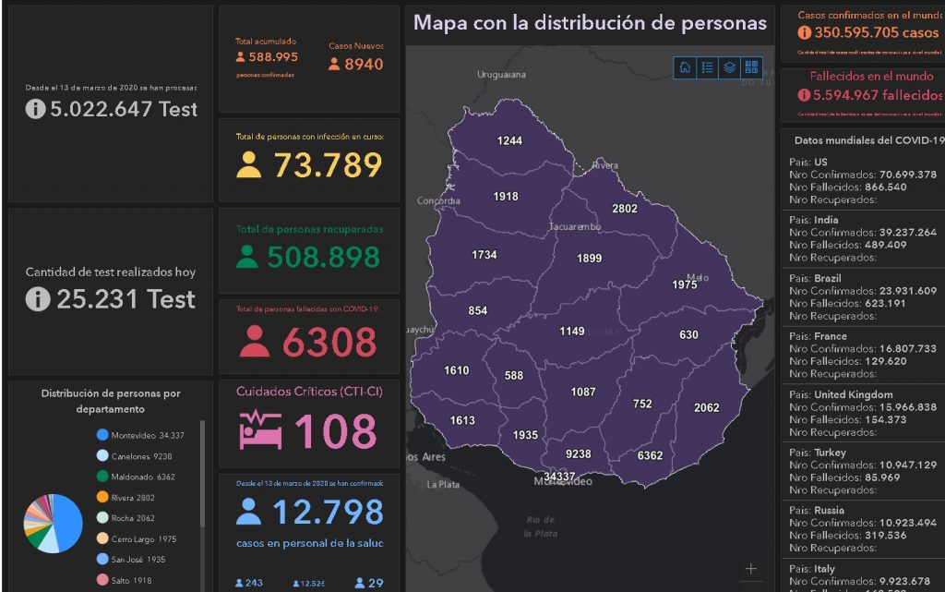This screenshot has width=945, height=592.
Task: Click small person icon beside 29
Action: 360,583
